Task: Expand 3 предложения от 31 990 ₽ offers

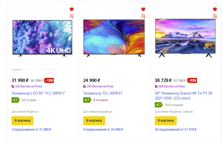Action: coord(32,129)
